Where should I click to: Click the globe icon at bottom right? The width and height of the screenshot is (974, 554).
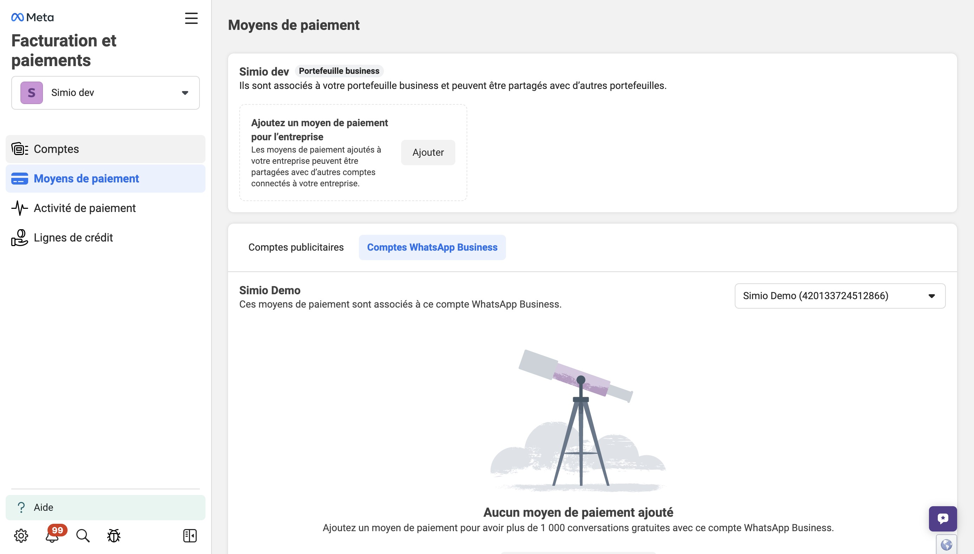click(946, 545)
